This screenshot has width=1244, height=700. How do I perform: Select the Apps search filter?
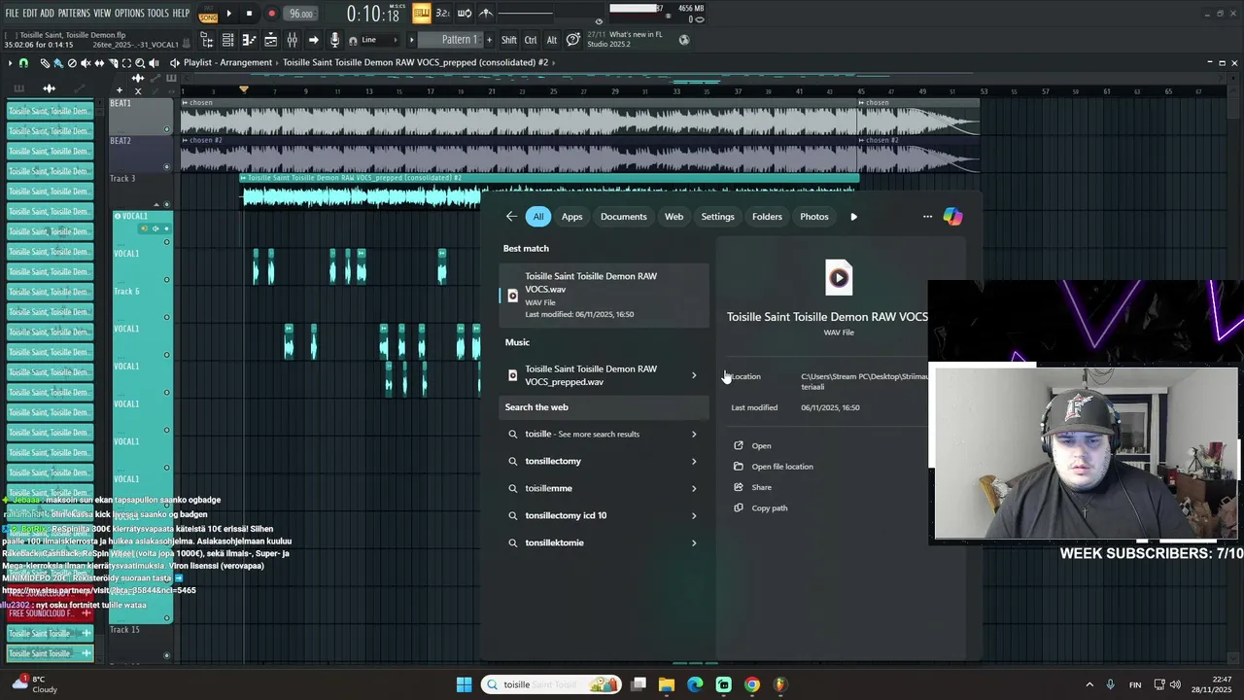pyautogui.click(x=571, y=217)
